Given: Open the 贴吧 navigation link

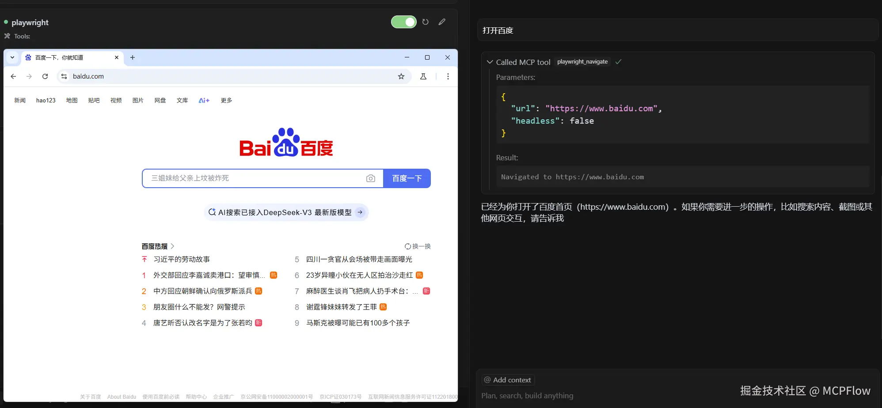Looking at the screenshot, I should coord(94,100).
